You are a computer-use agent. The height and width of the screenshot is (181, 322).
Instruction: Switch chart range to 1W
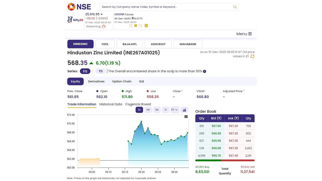[148, 110]
